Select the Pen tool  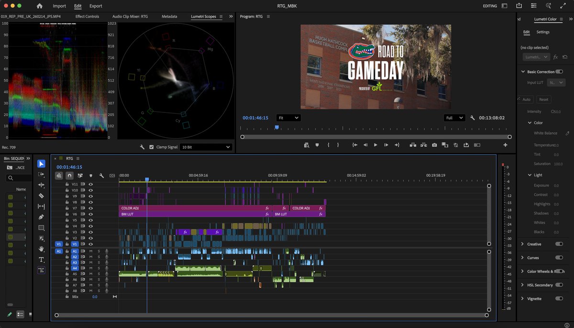coord(41,217)
